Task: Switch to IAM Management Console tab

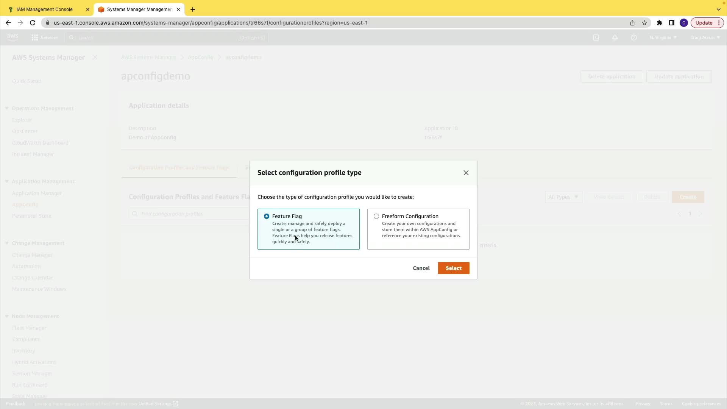Action: coord(45,9)
